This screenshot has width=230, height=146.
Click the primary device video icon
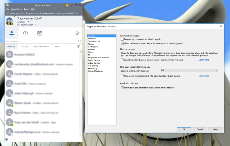[7, 139]
